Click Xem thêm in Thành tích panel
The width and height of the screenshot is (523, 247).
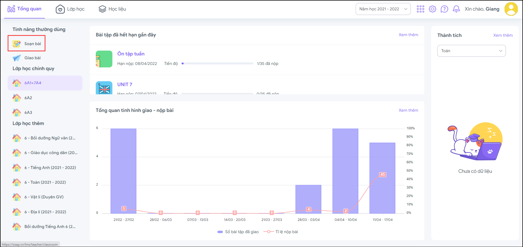(503, 35)
